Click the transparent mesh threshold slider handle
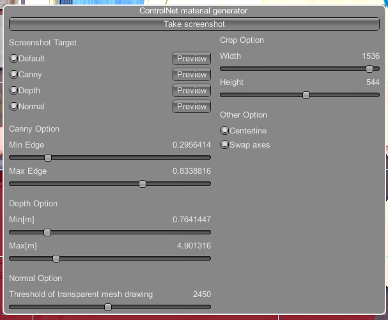The width and height of the screenshot is (388, 320). pos(108,307)
